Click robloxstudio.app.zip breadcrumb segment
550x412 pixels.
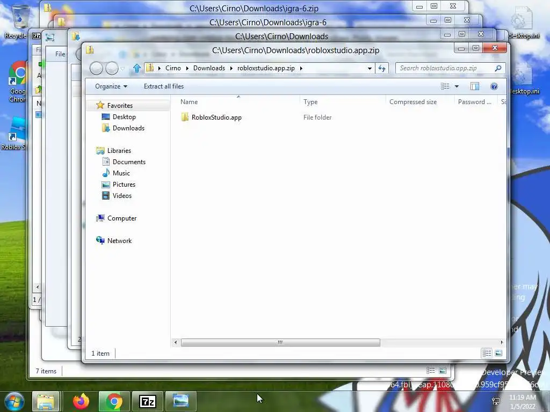click(x=266, y=68)
